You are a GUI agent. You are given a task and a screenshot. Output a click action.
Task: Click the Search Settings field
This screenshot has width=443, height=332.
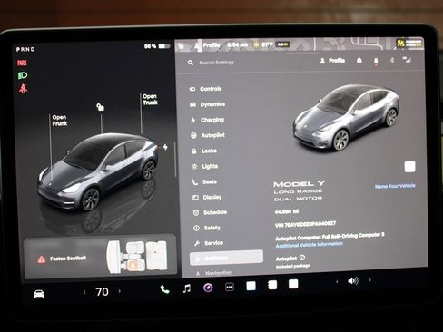click(x=216, y=63)
